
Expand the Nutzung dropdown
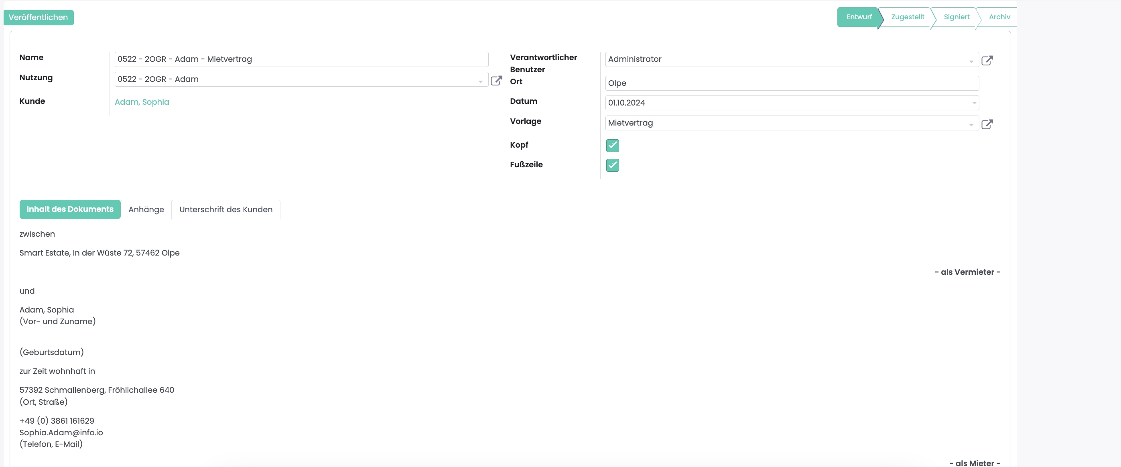[x=480, y=81]
